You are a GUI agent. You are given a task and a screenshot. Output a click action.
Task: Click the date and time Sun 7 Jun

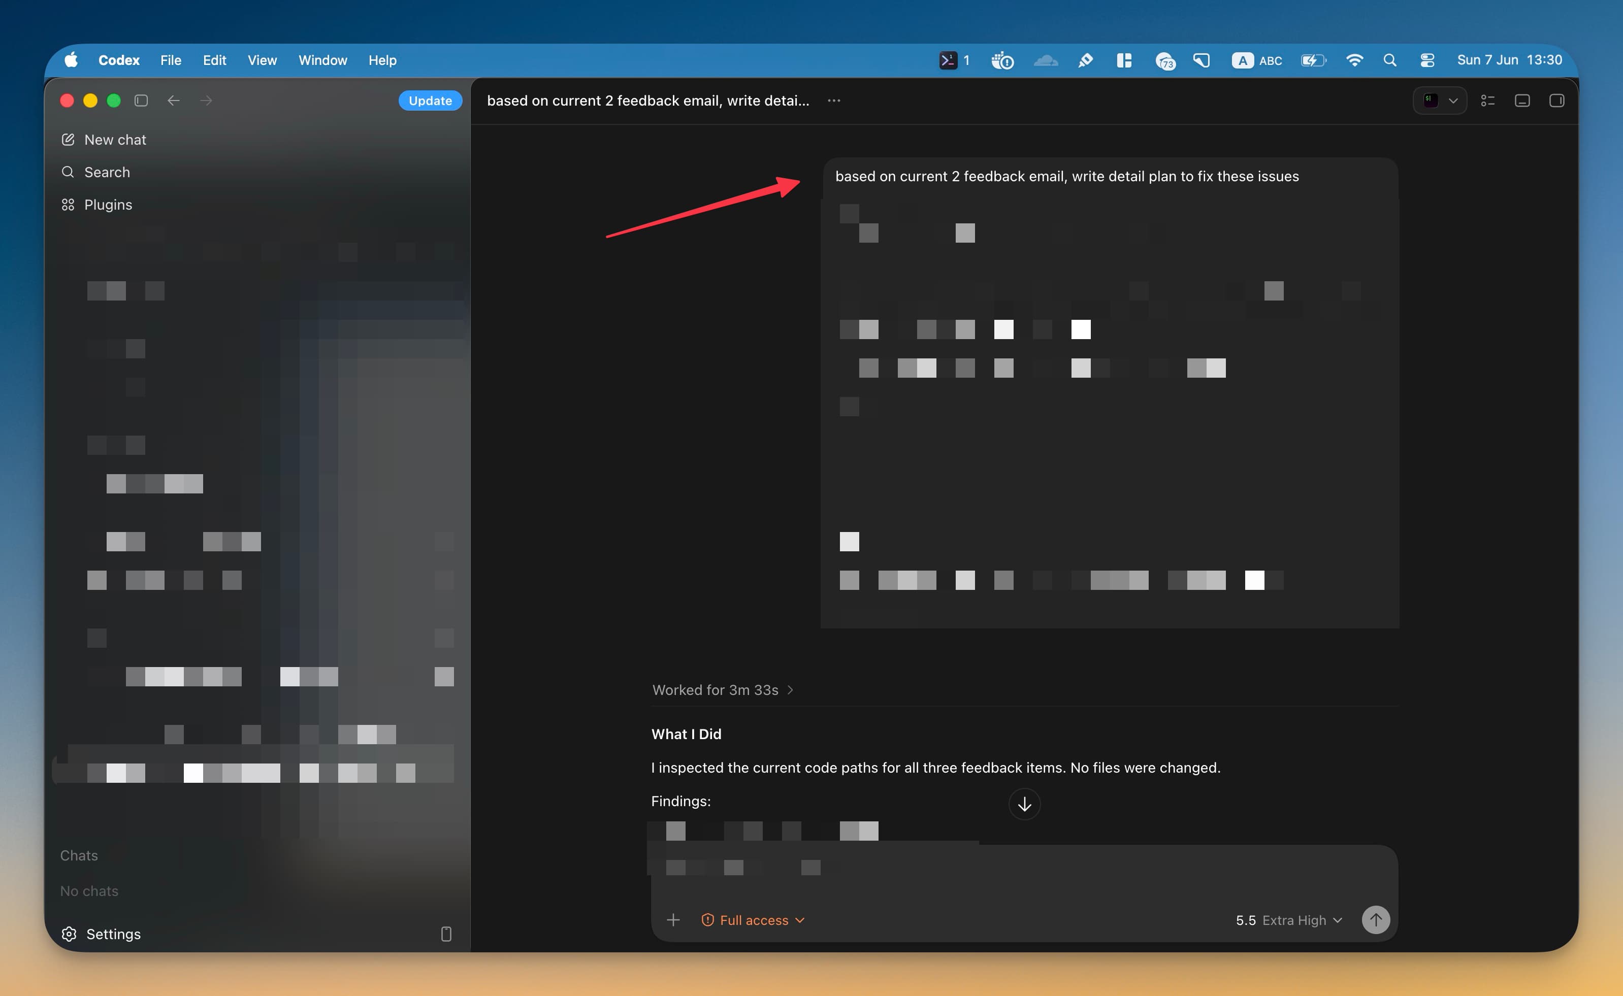click(1509, 60)
